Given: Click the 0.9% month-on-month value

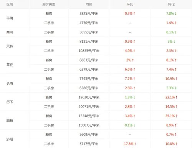Looking at the screenshot, I should pyautogui.click(x=130, y=42).
